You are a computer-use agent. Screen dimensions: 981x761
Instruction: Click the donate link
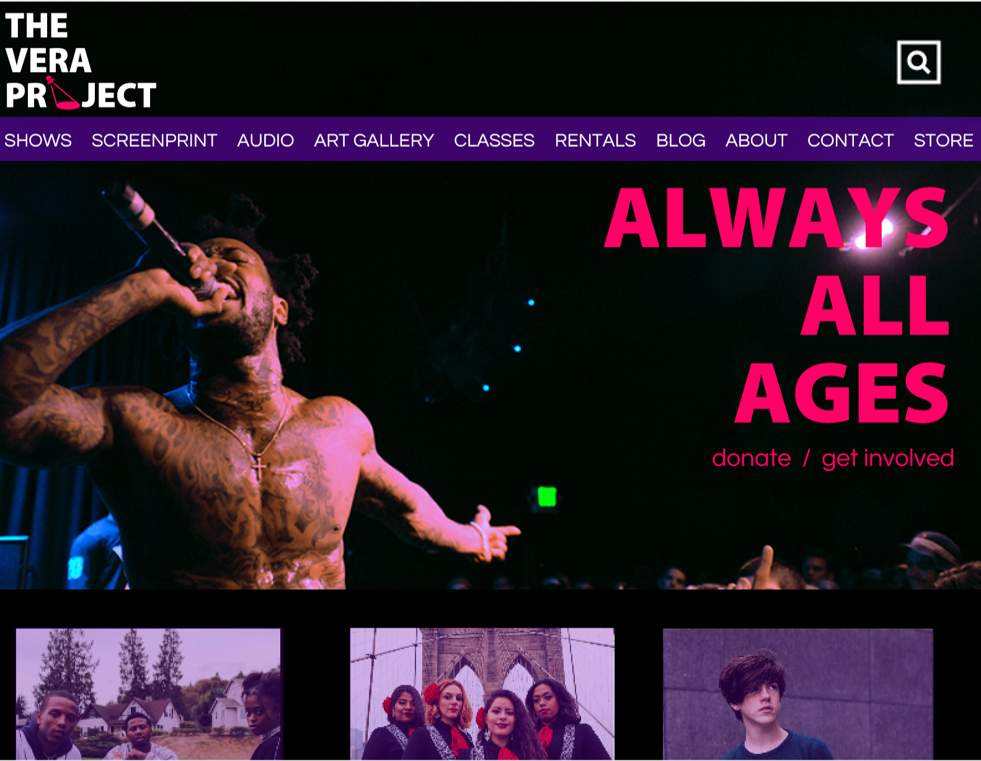pos(752,458)
